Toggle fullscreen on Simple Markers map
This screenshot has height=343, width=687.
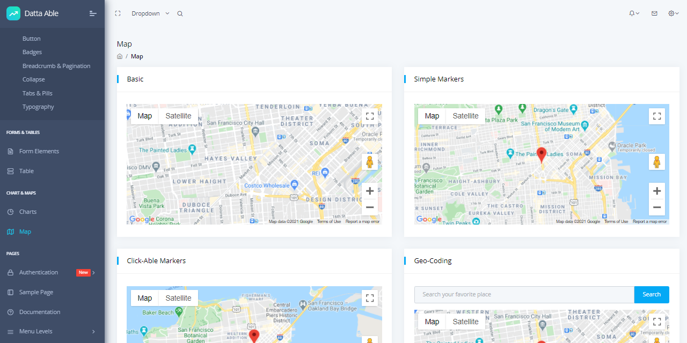click(x=656, y=116)
